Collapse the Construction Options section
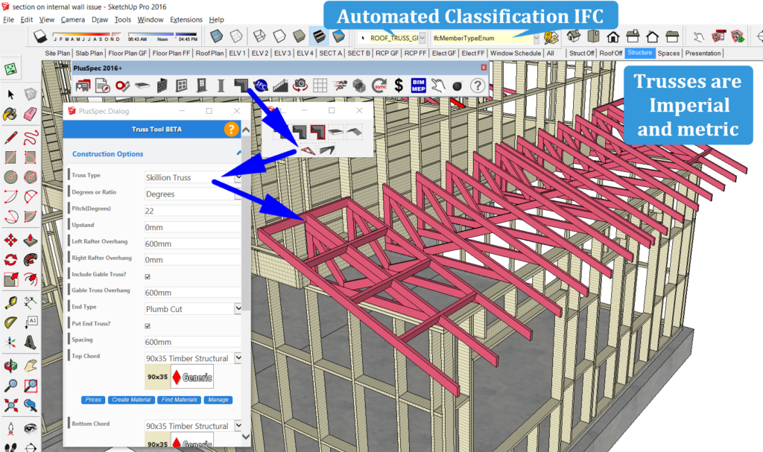763x452 pixels. pos(238,153)
